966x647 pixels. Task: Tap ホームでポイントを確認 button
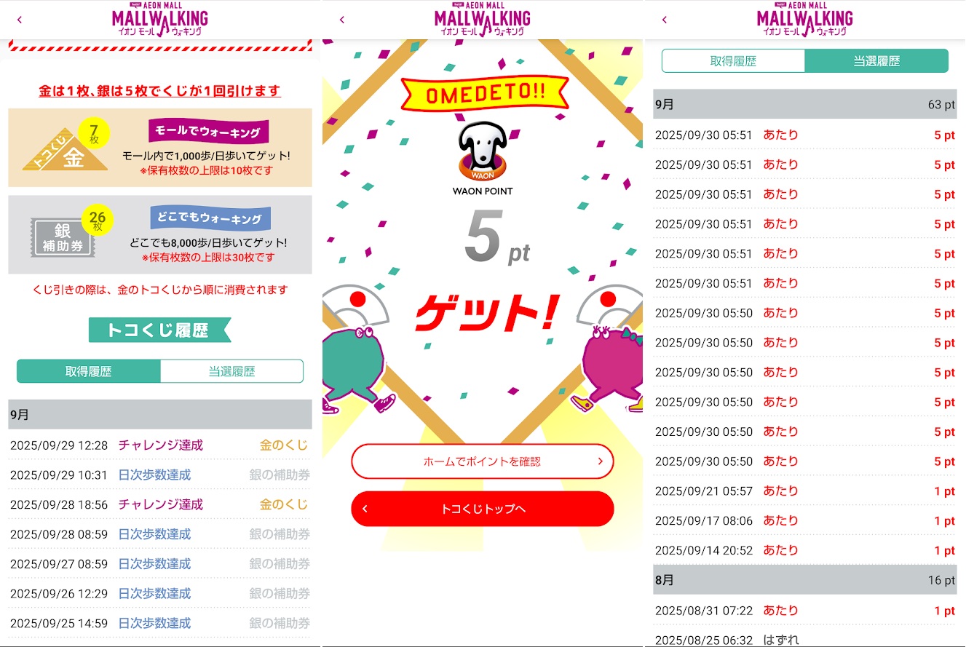coord(483,461)
